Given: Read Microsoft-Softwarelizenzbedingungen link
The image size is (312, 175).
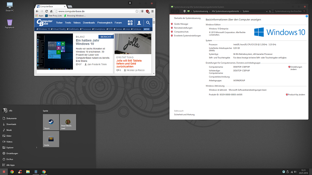Looking at the screenshot, I should coord(248,90).
